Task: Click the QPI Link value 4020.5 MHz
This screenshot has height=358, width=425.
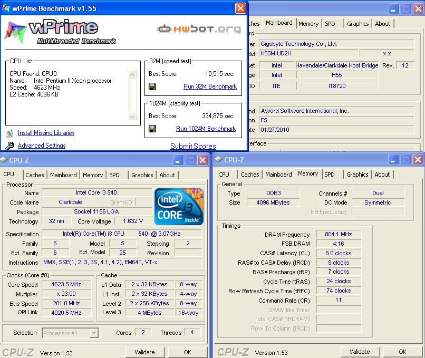Action: pos(66,313)
